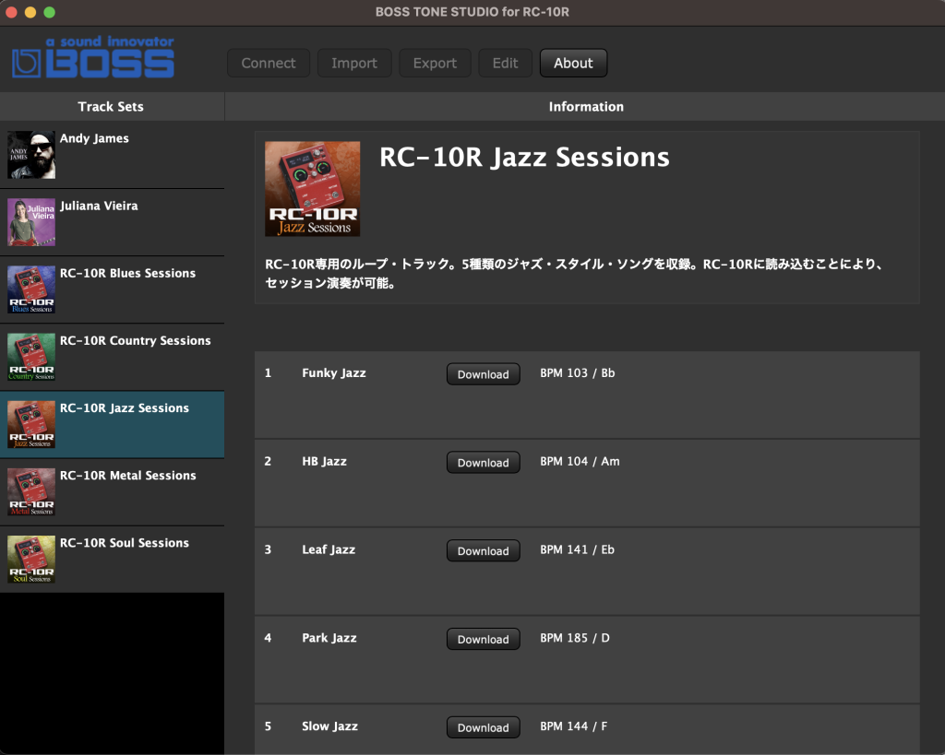
Task: Open the Edit tab
Action: (x=505, y=64)
